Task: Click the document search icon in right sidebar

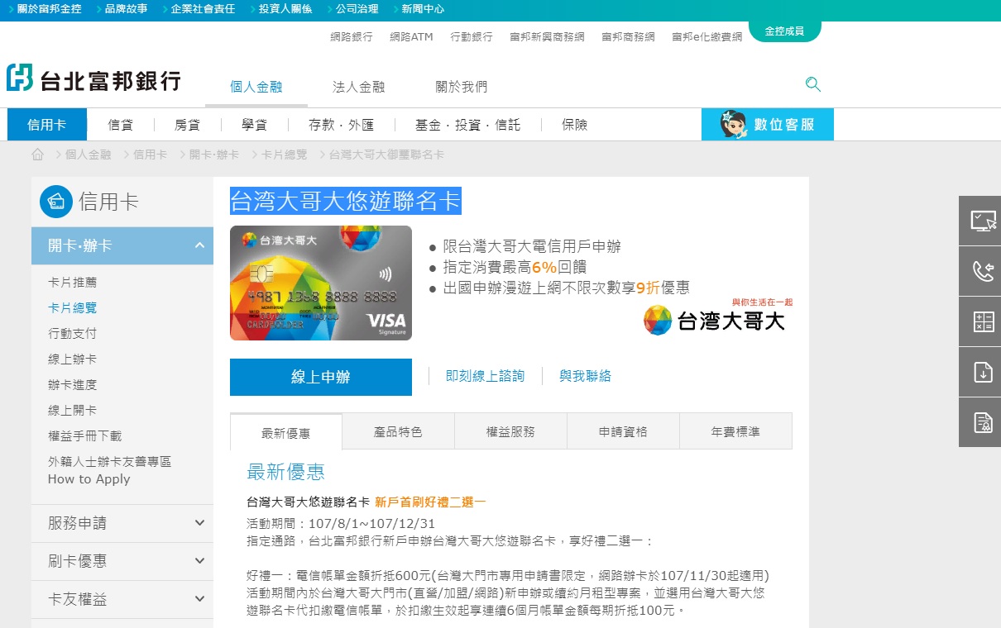Action: click(x=983, y=422)
